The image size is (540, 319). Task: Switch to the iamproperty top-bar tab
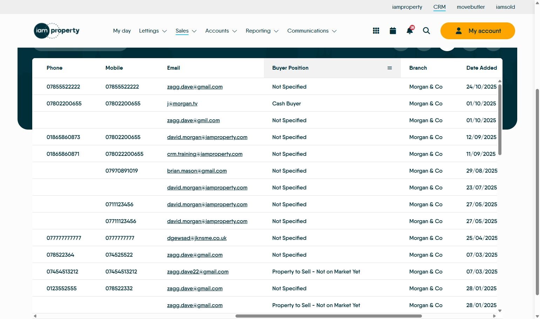[x=407, y=7]
